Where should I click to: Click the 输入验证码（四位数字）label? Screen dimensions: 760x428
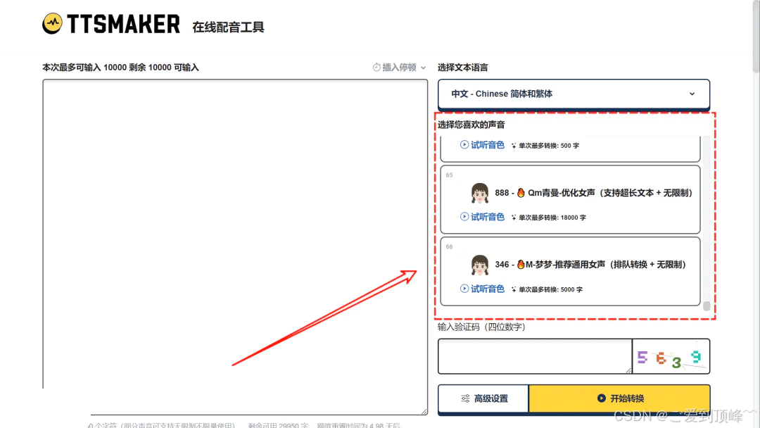481,327
